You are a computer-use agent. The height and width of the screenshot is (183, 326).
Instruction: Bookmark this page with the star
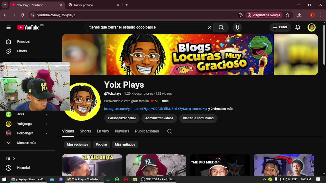(288, 15)
